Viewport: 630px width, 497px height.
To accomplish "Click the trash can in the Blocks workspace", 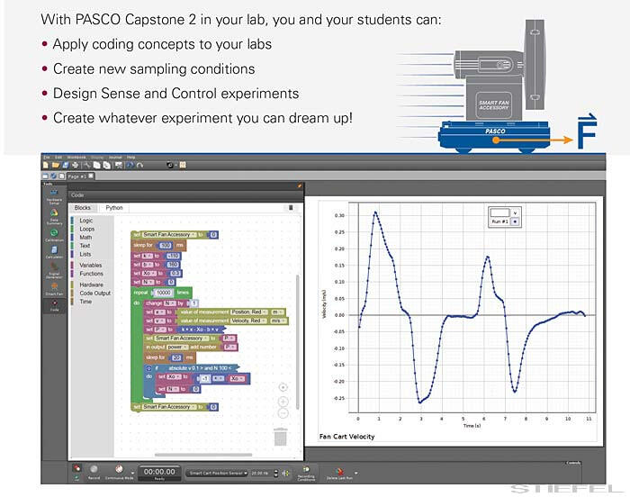I will click(282, 437).
